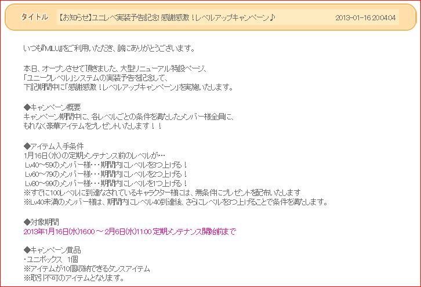Click the タイトル label in header
421x287 pixels.
click(34, 17)
